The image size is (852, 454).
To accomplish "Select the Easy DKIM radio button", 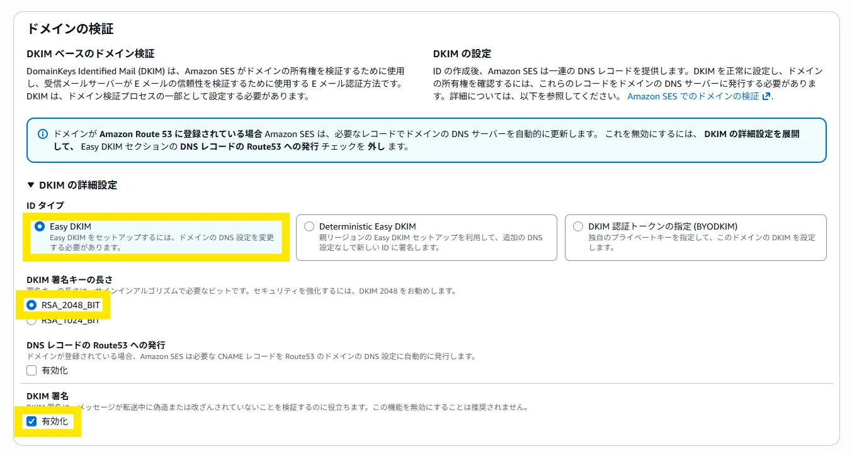I will pos(40,226).
